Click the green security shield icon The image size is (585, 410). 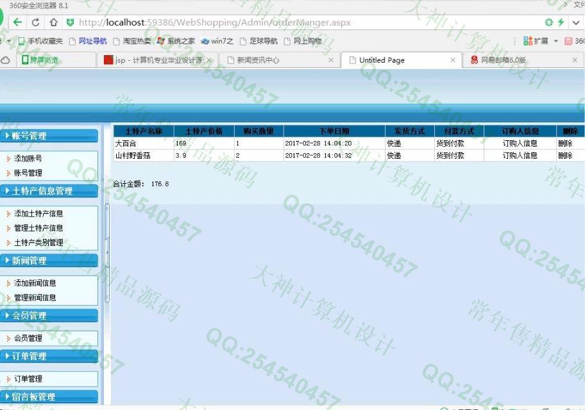tap(70, 22)
